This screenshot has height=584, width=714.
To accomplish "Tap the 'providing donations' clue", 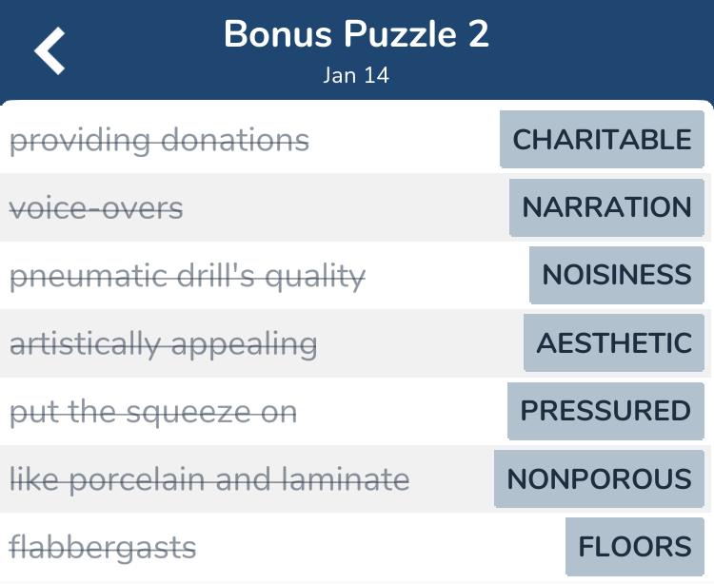I will click(x=159, y=141).
